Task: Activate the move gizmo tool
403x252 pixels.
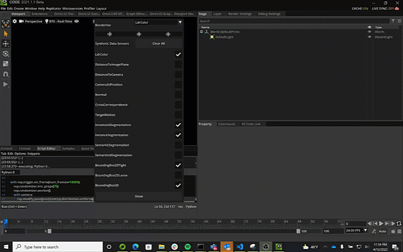Action: pyautogui.click(x=6, y=44)
